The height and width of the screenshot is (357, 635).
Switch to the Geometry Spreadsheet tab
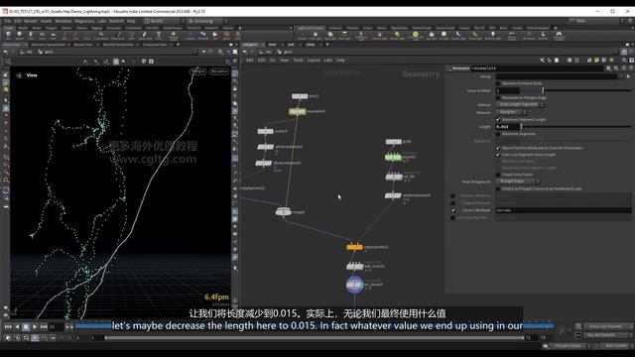click(49, 44)
